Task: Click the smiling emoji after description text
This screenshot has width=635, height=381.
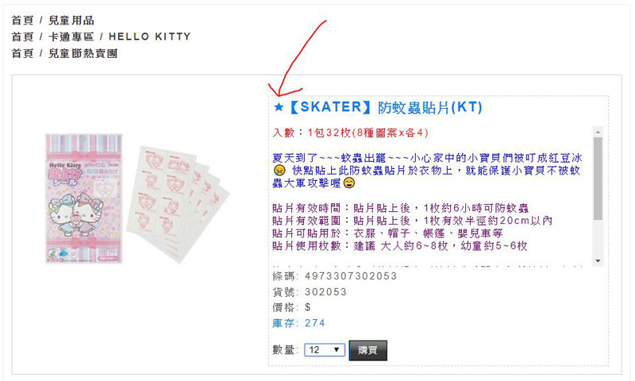Action: 348,183
